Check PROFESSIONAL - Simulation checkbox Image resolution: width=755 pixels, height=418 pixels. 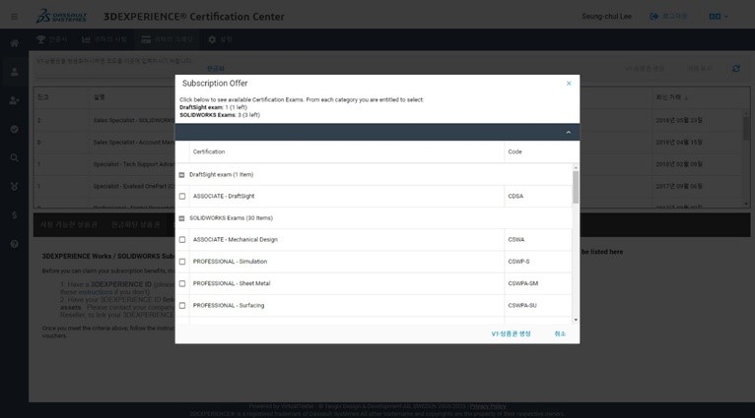pyautogui.click(x=182, y=262)
